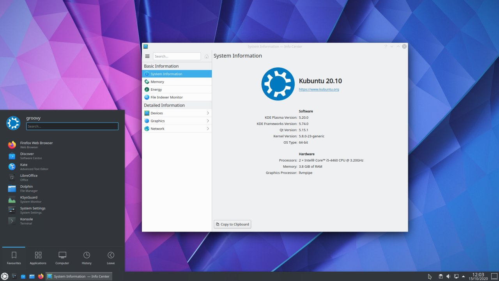The height and width of the screenshot is (281, 499).
Task: Click the Processors value Intel Core i5-4460
Action: [331, 160]
